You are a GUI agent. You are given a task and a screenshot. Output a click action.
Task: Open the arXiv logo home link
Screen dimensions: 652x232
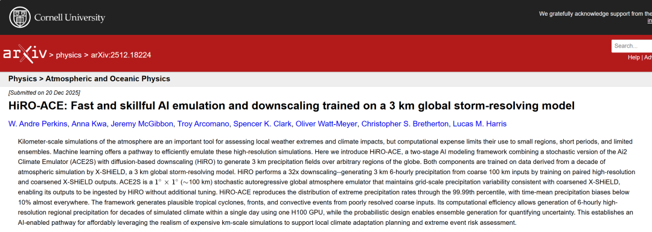tap(24, 54)
